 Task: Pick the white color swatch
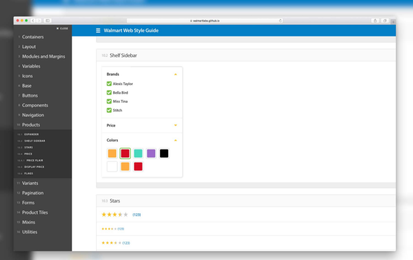pos(112,167)
